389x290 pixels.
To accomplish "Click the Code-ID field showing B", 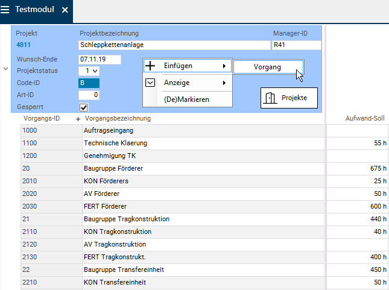I will [x=89, y=83].
